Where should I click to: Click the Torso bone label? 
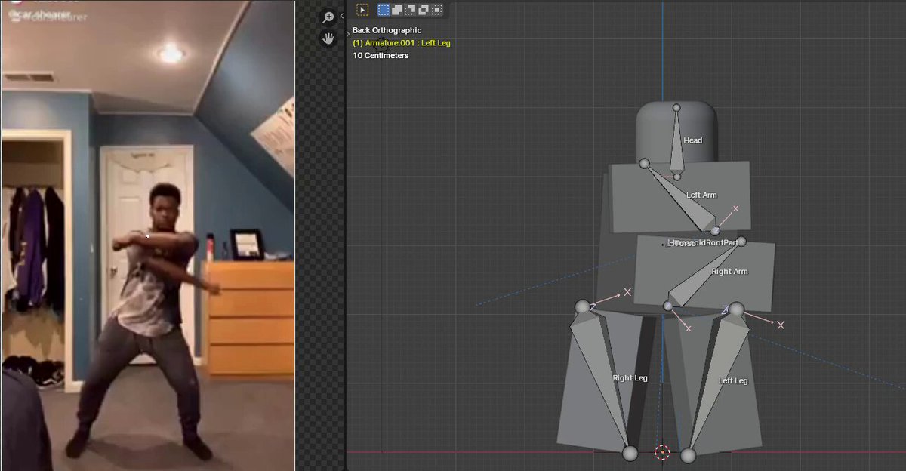click(683, 243)
